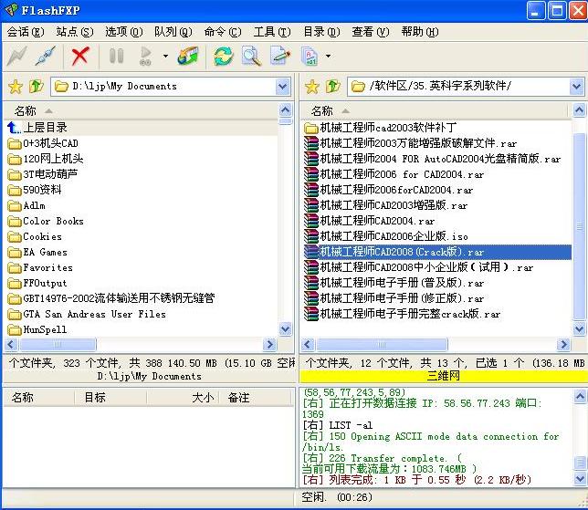Click the document with pencil edit icon

pyautogui.click(x=280, y=57)
